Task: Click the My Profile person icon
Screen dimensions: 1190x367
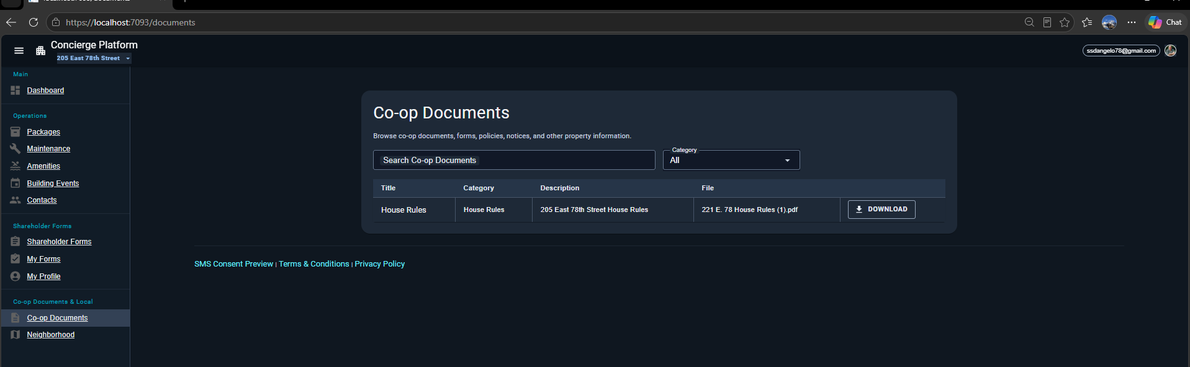Action: [16, 276]
